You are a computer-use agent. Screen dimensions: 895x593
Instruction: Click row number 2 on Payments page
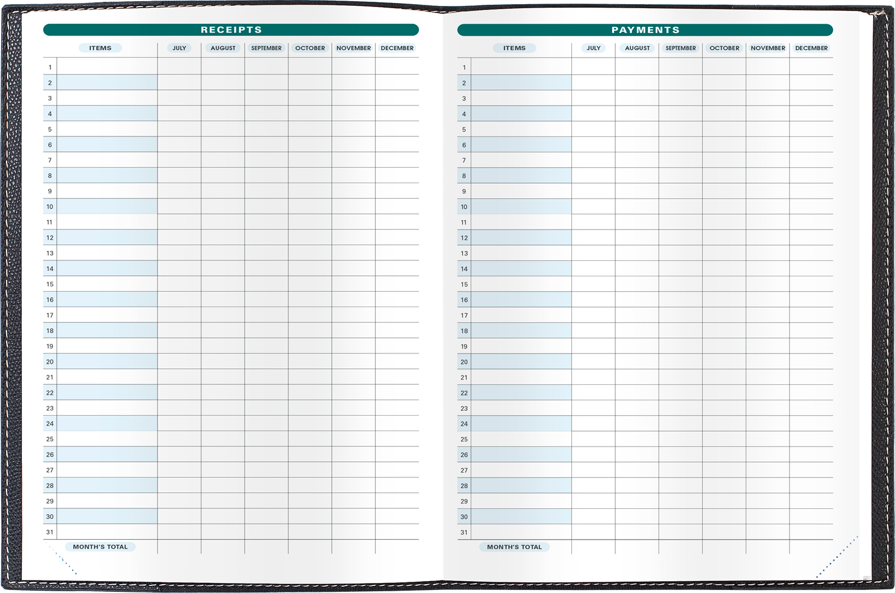click(464, 83)
